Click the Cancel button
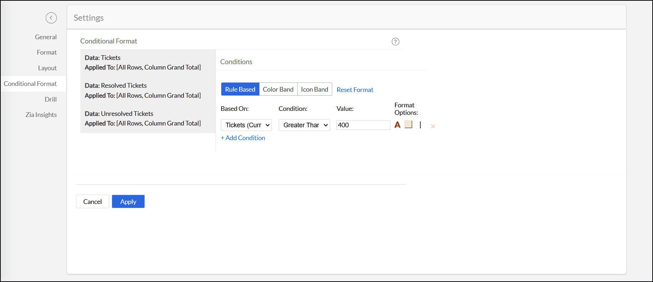This screenshot has height=282, width=653. pyautogui.click(x=92, y=201)
